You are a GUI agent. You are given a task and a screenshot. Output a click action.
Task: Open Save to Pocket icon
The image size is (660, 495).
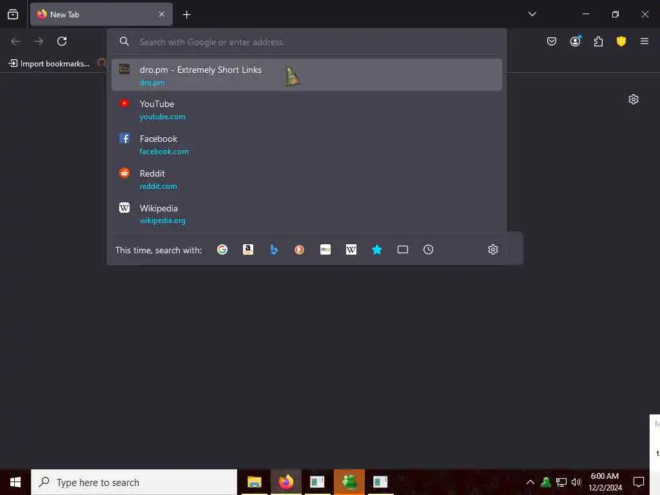[x=552, y=41]
